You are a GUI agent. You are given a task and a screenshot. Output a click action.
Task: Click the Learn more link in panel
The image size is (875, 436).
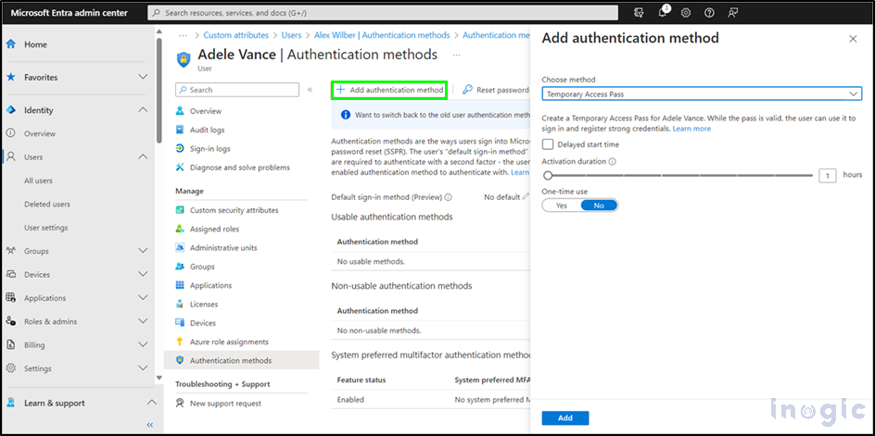[x=691, y=129]
